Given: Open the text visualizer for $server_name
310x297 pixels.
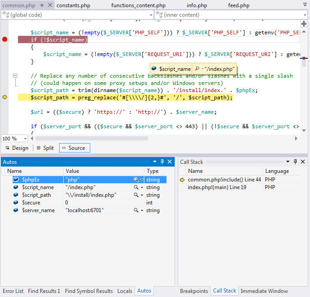Looking at the screenshot, I should tap(136, 210).
